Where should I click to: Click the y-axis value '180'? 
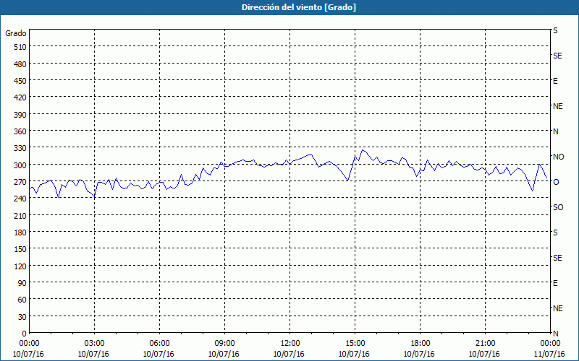[20, 232]
